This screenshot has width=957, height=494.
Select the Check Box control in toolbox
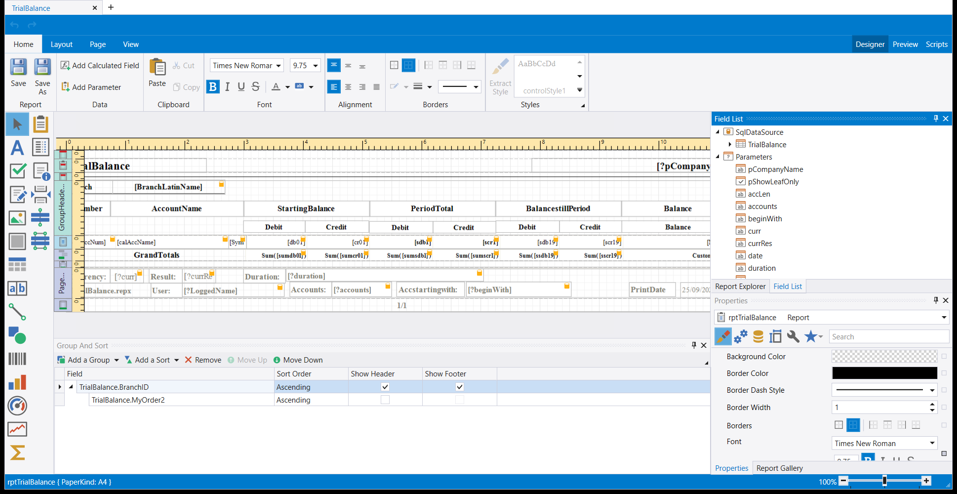click(18, 171)
